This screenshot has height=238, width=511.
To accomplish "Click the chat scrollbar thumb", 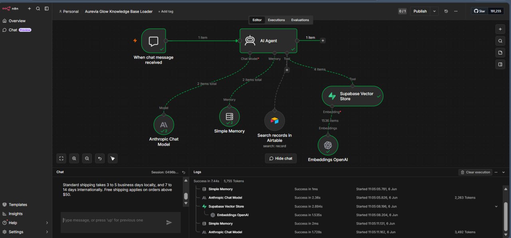I will click(x=186, y=196).
